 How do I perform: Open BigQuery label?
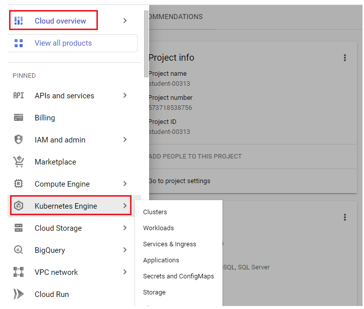(50, 250)
